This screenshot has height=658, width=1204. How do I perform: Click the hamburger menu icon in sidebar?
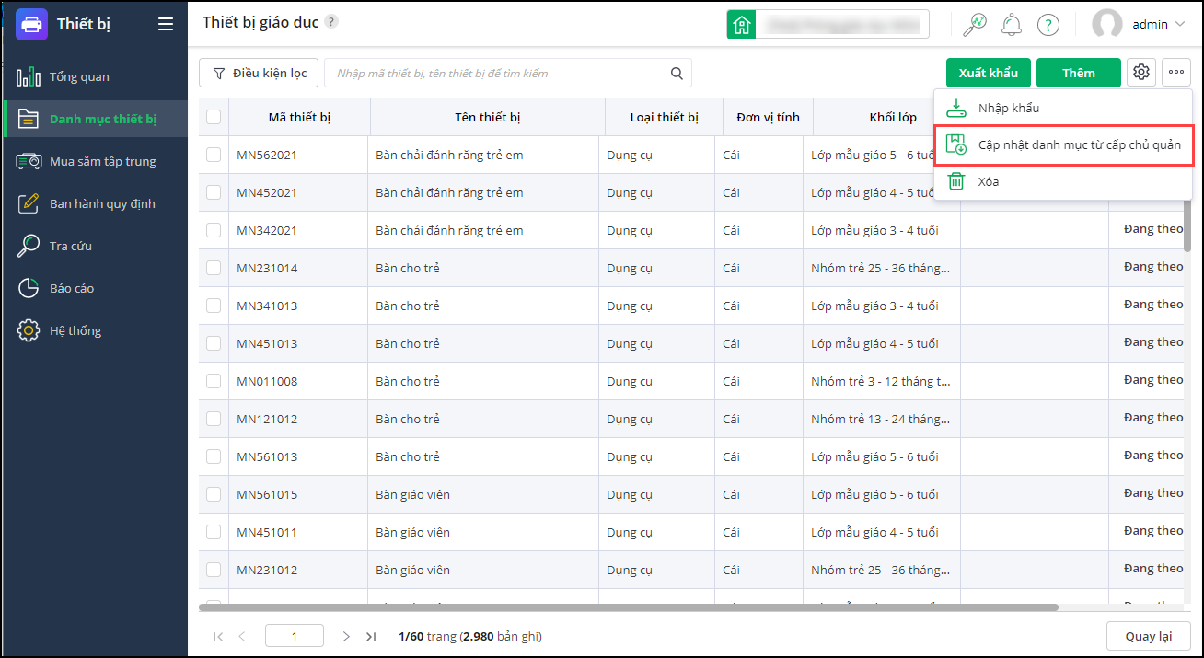(166, 25)
